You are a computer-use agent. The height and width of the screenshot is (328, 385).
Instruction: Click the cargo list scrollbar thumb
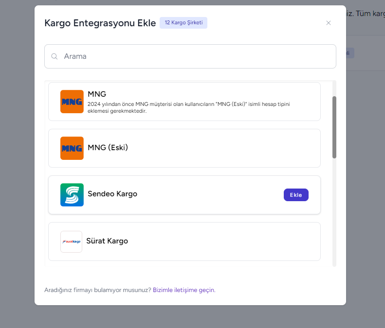point(334,127)
